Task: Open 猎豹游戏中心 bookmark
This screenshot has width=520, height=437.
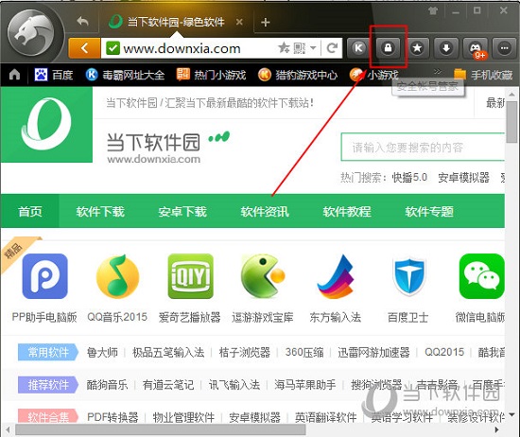Action: click(x=298, y=75)
